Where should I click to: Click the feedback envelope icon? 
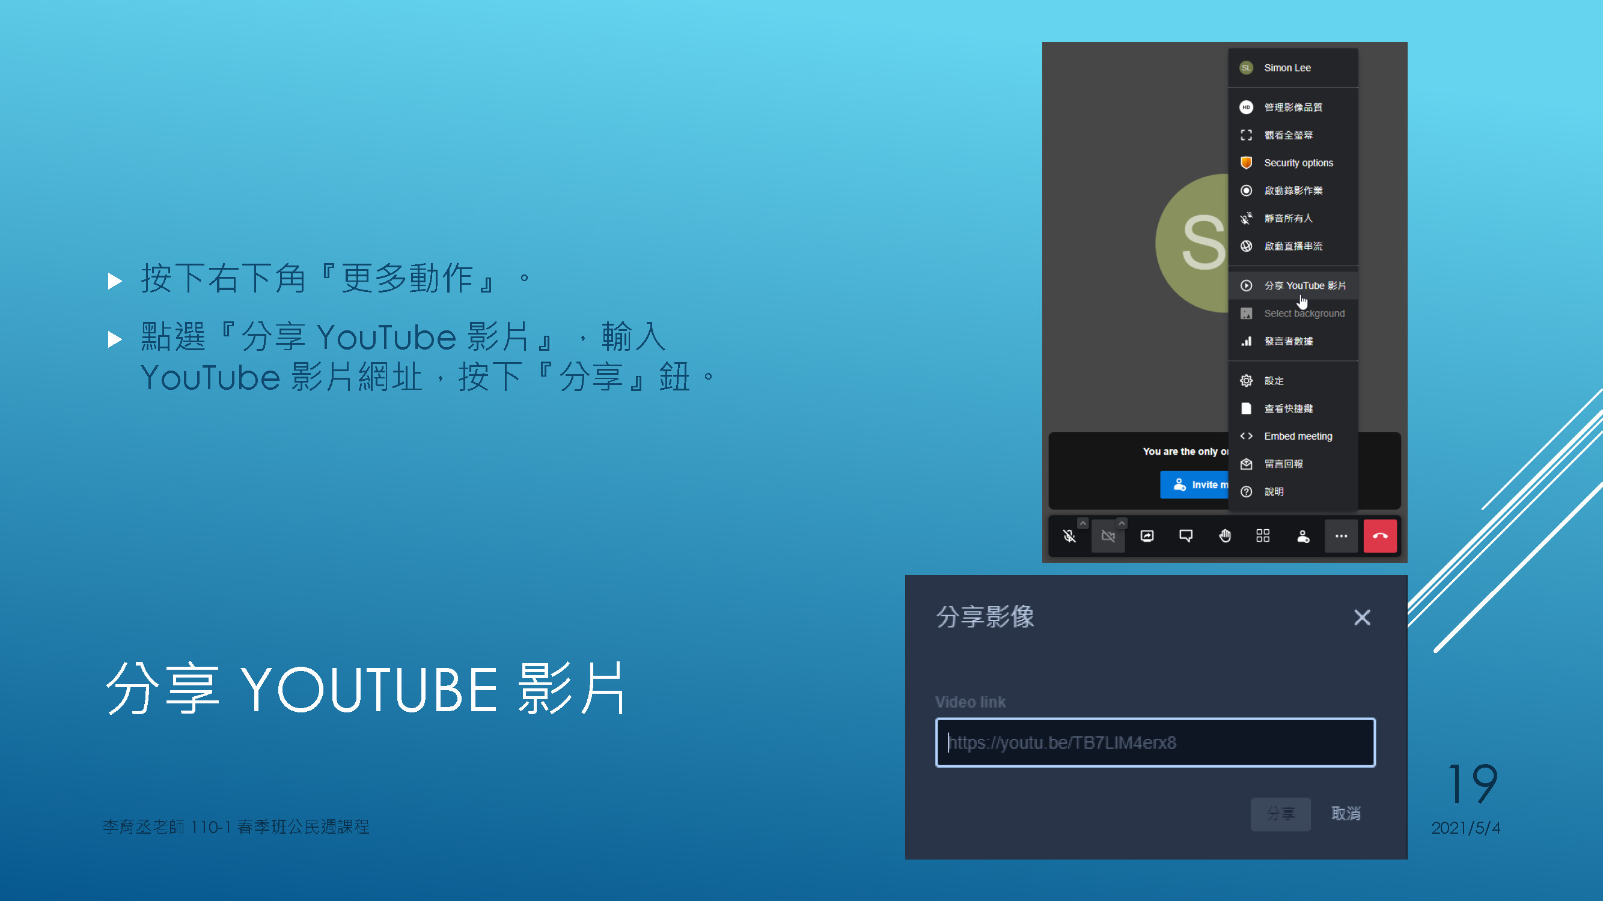[x=1246, y=464]
